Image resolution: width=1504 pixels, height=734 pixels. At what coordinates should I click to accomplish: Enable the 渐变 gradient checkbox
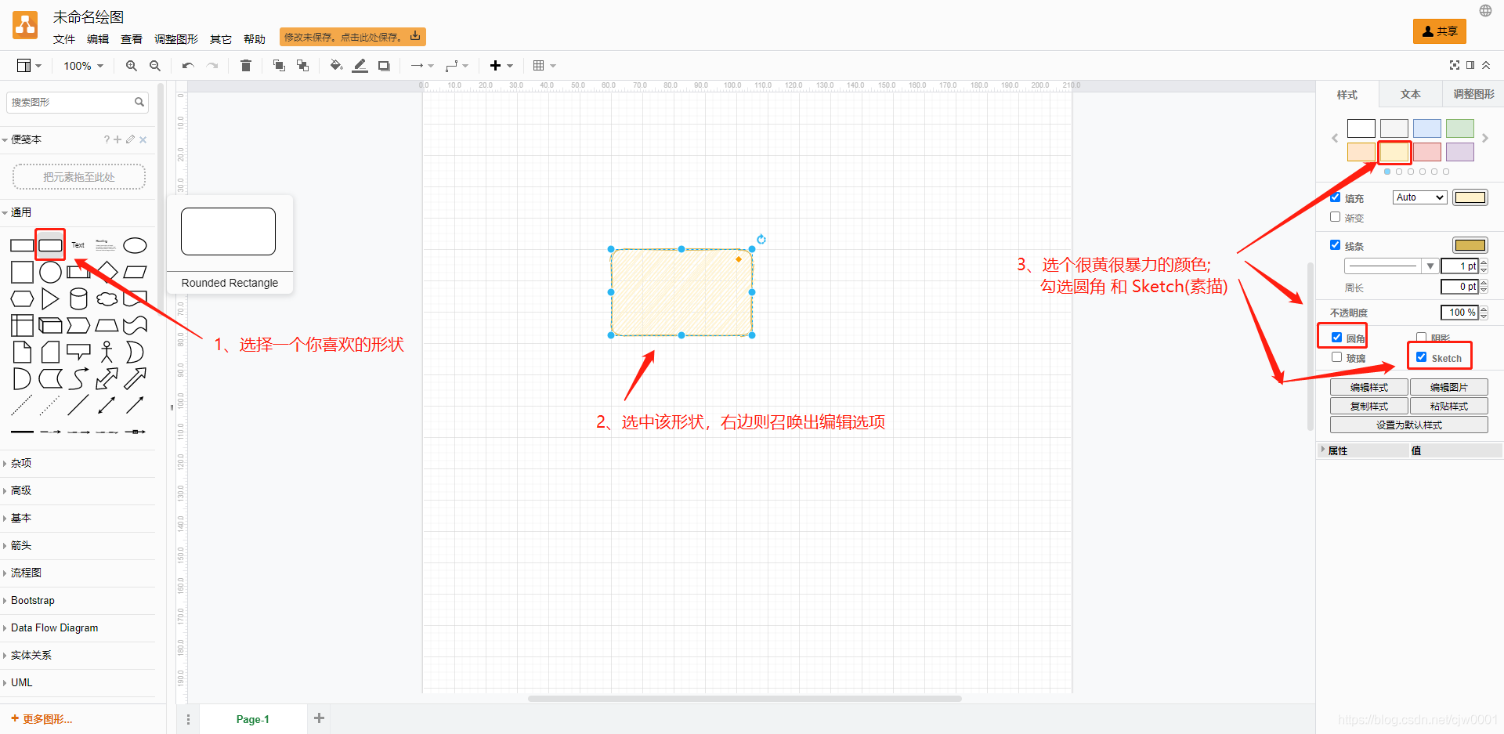(x=1336, y=217)
